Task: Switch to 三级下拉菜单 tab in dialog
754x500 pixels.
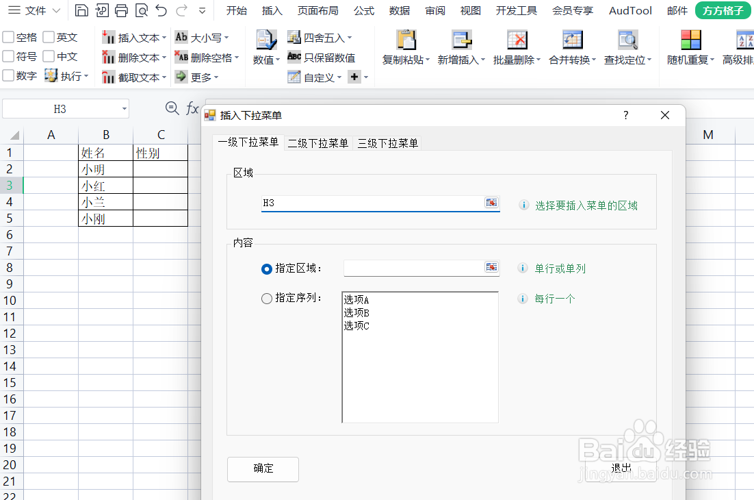Action: [387, 143]
